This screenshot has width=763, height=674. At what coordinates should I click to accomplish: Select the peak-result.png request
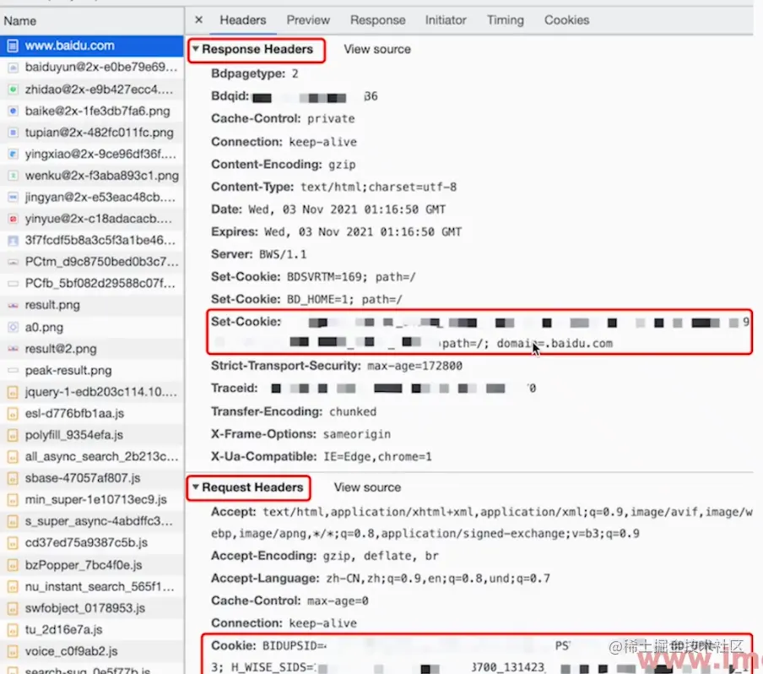[x=92, y=371]
